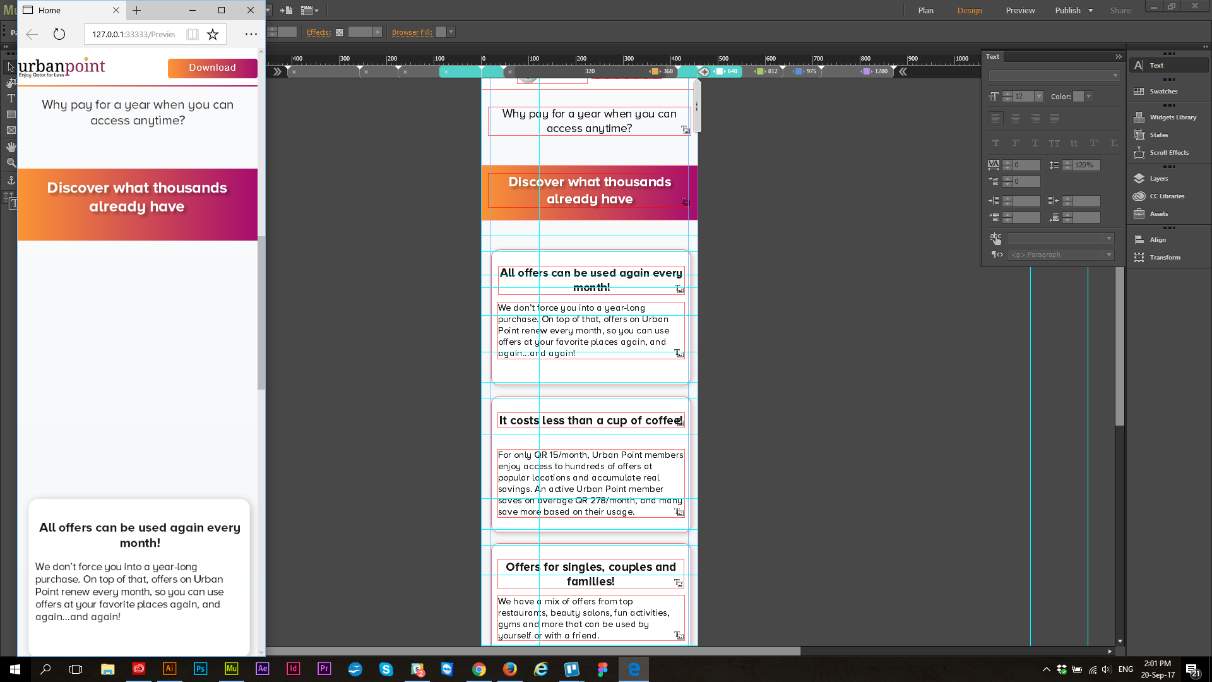Toggle all caps TT text style
The image size is (1212, 682).
(x=1055, y=143)
